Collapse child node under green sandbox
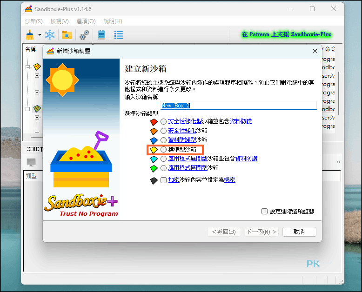 tap(37, 117)
